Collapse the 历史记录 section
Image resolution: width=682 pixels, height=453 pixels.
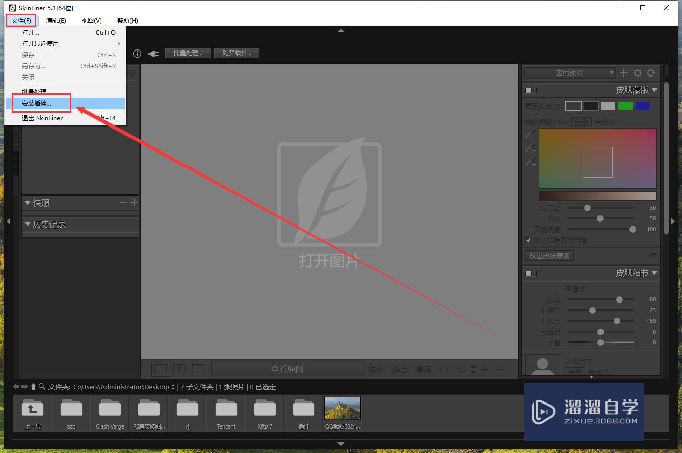pyautogui.click(x=28, y=224)
